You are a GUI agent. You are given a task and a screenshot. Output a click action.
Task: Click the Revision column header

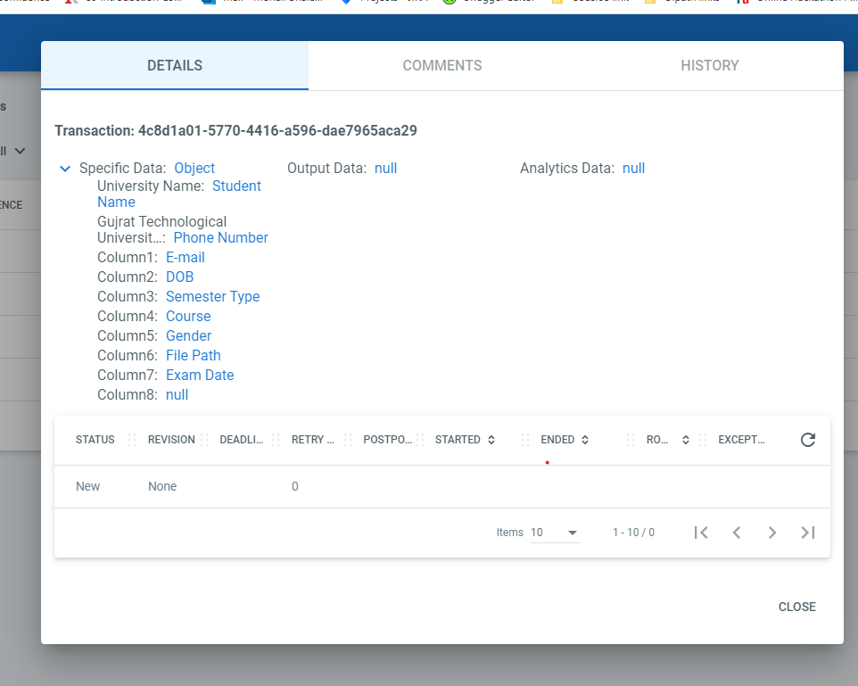(x=171, y=440)
